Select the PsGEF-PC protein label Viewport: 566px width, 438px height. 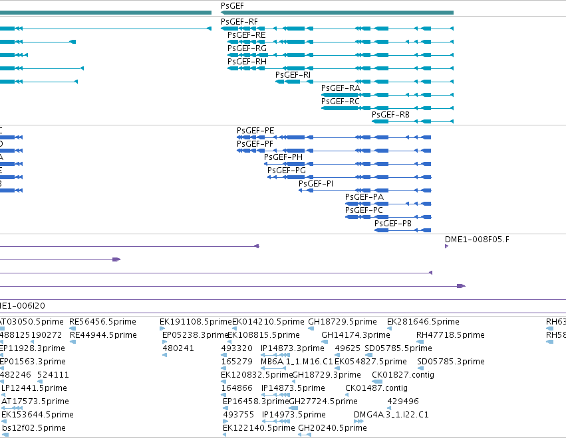(364, 211)
